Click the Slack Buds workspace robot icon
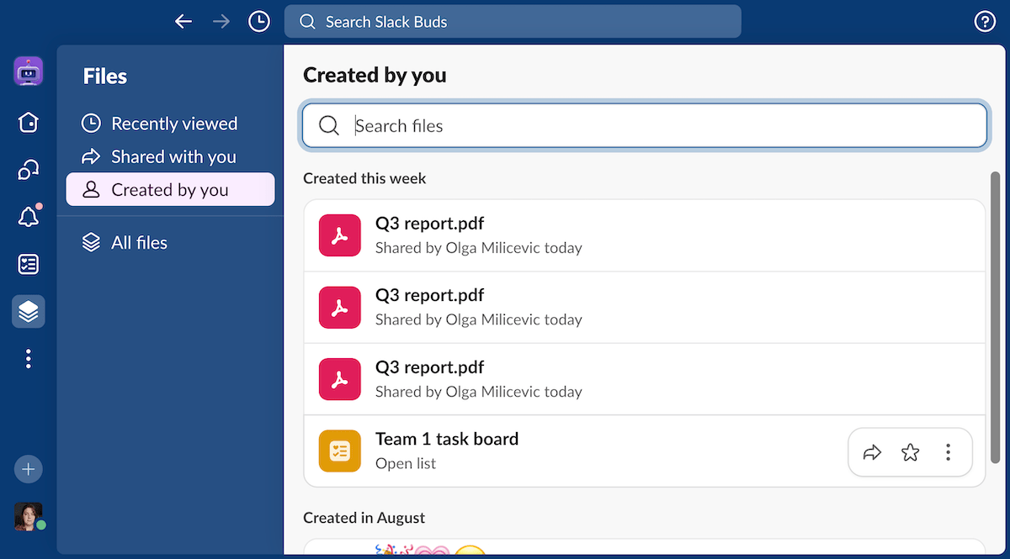Image resolution: width=1010 pixels, height=559 pixels. [x=29, y=72]
